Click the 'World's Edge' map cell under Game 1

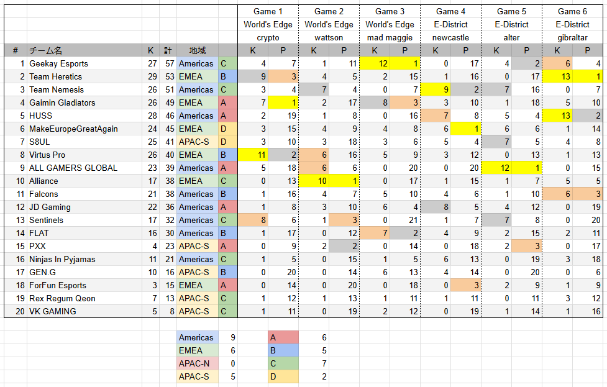coord(268,24)
